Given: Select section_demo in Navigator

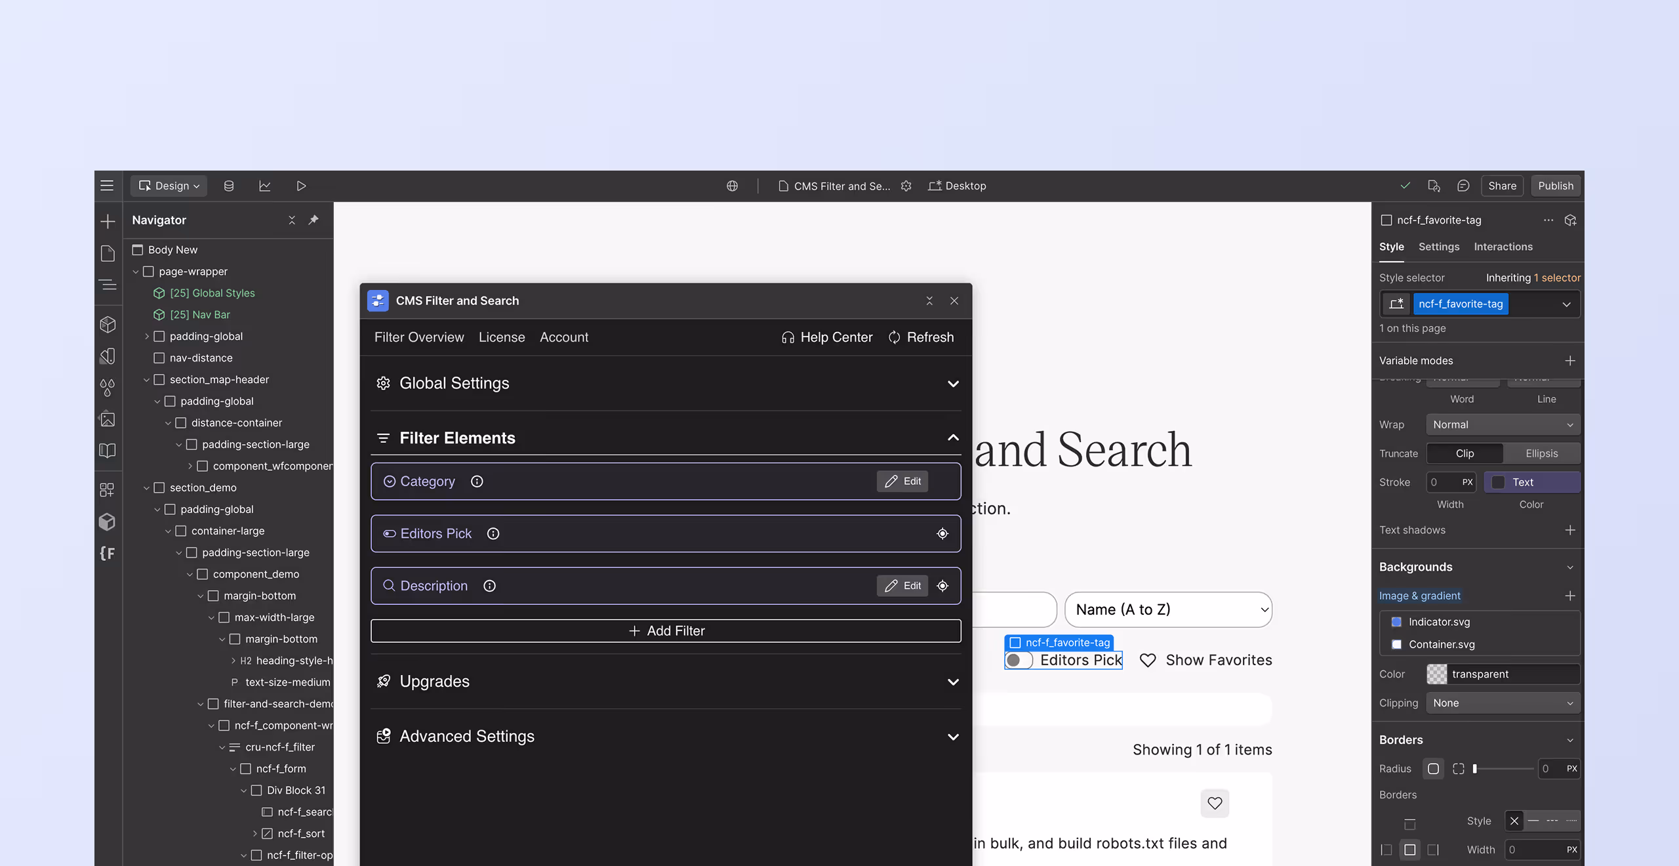Looking at the screenshot, I should [x=203, y=487].
